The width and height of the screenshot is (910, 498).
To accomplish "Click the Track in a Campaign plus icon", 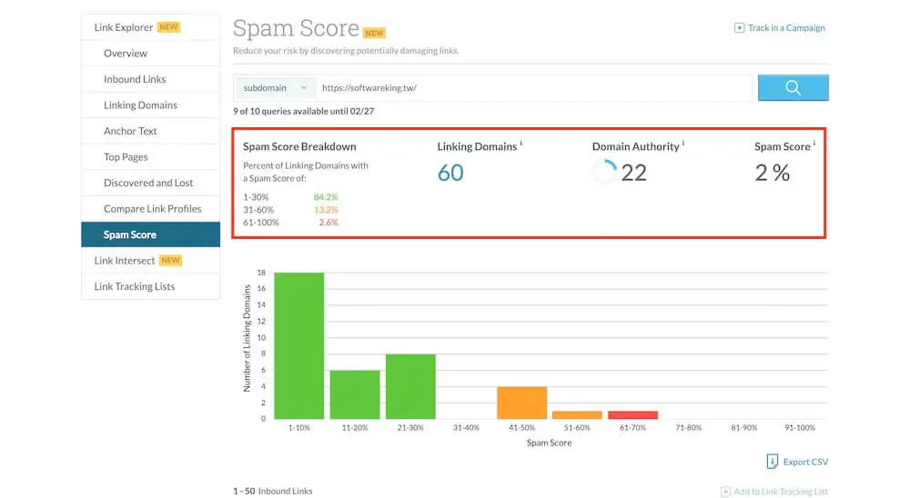I will (739, 28).
